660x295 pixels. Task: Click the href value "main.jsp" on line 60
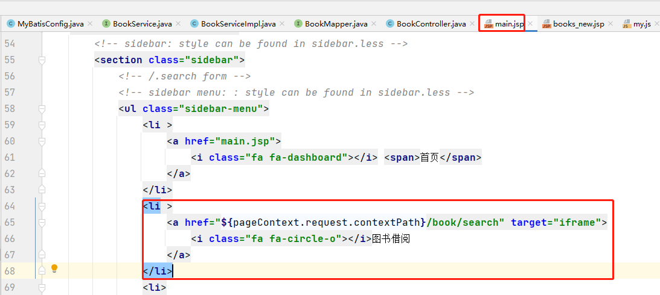click(245, 141)
